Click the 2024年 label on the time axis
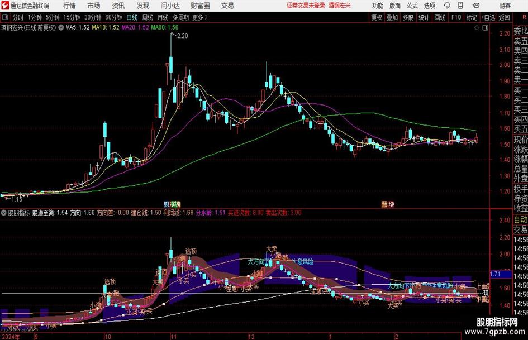 click(11, 337)
